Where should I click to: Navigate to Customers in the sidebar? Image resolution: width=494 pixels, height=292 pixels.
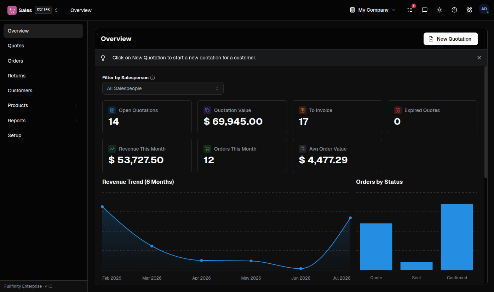(x=43, y=90)
